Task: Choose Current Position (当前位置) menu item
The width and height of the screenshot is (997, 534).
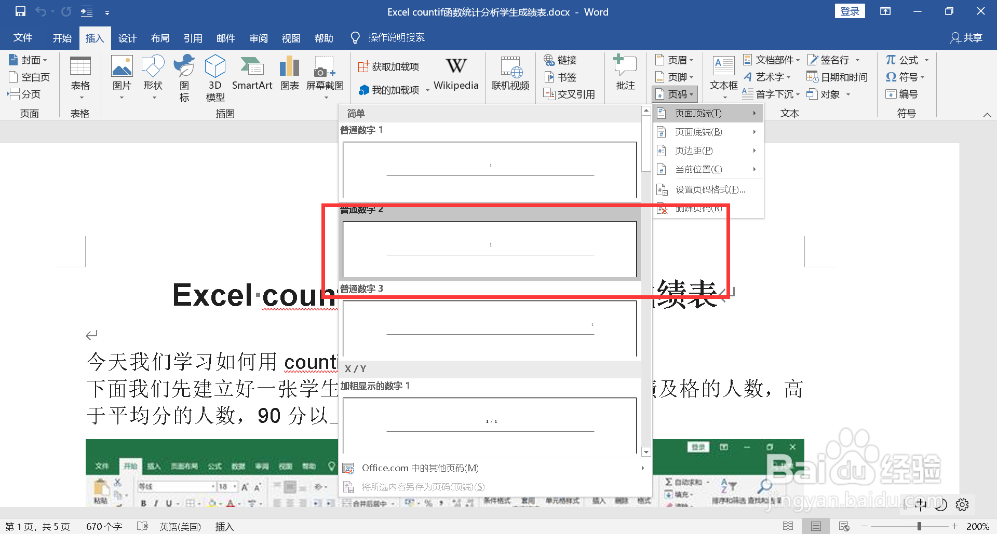Action: pos(708,169)
